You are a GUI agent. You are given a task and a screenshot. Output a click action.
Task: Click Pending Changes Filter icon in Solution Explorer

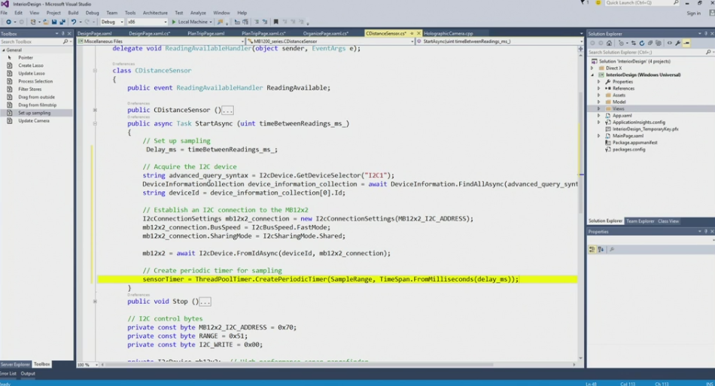(x=622, y=44)
